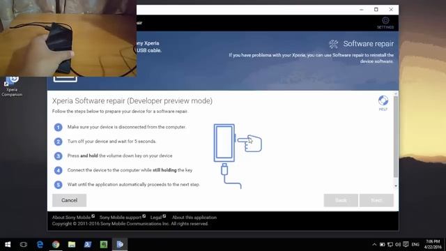Open the Settings gear icon
This screenshot has height=251, width=446.
point(385,21)
